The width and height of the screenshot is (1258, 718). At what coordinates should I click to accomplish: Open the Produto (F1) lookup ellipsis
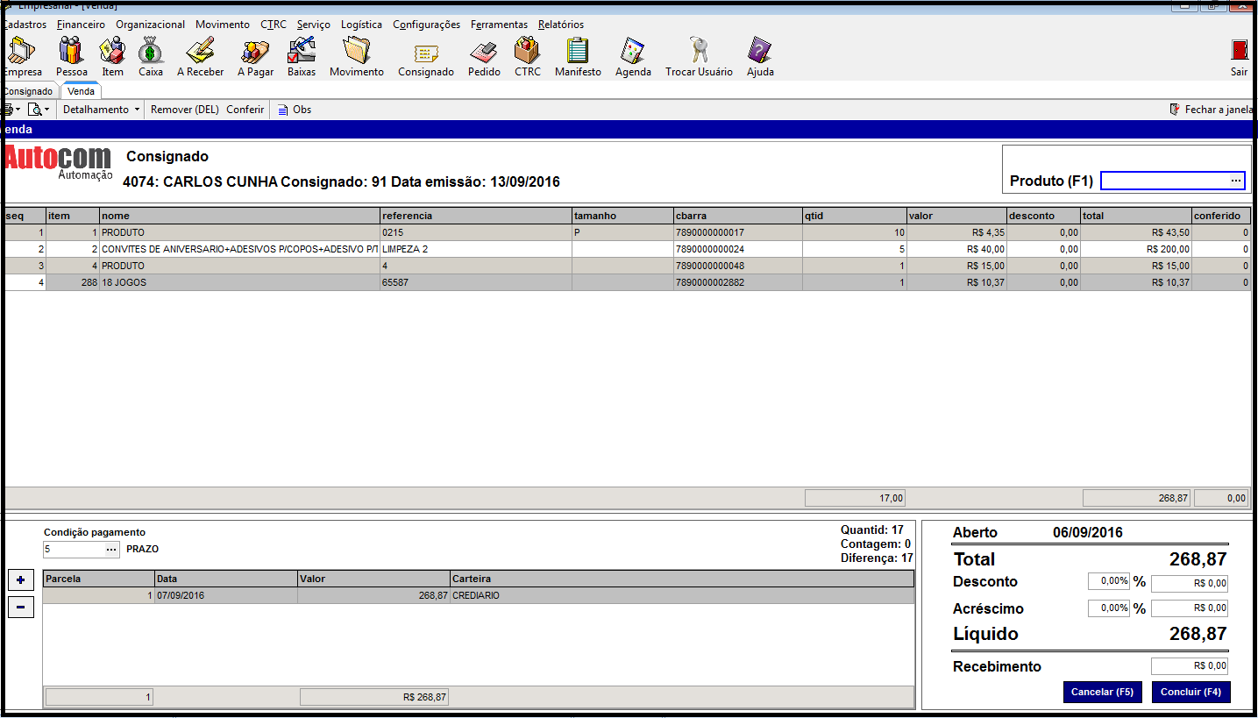[x=1235, y=181]
